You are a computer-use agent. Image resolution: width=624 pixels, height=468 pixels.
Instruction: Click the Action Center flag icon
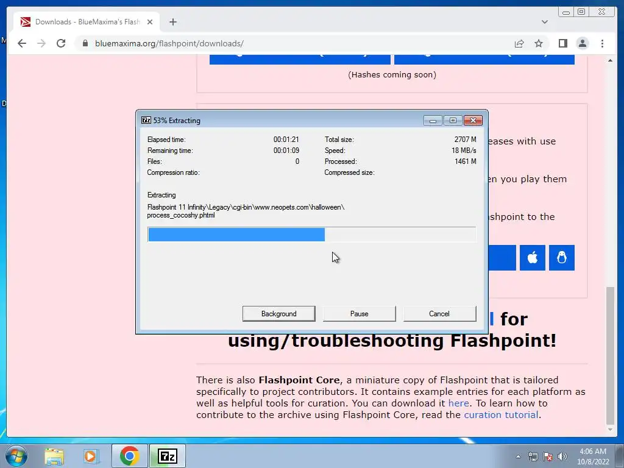548,456
